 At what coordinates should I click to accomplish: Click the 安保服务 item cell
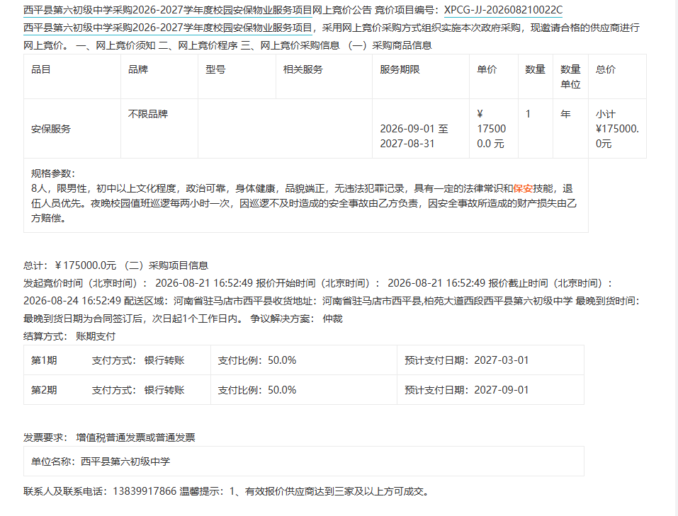[72, 129]
